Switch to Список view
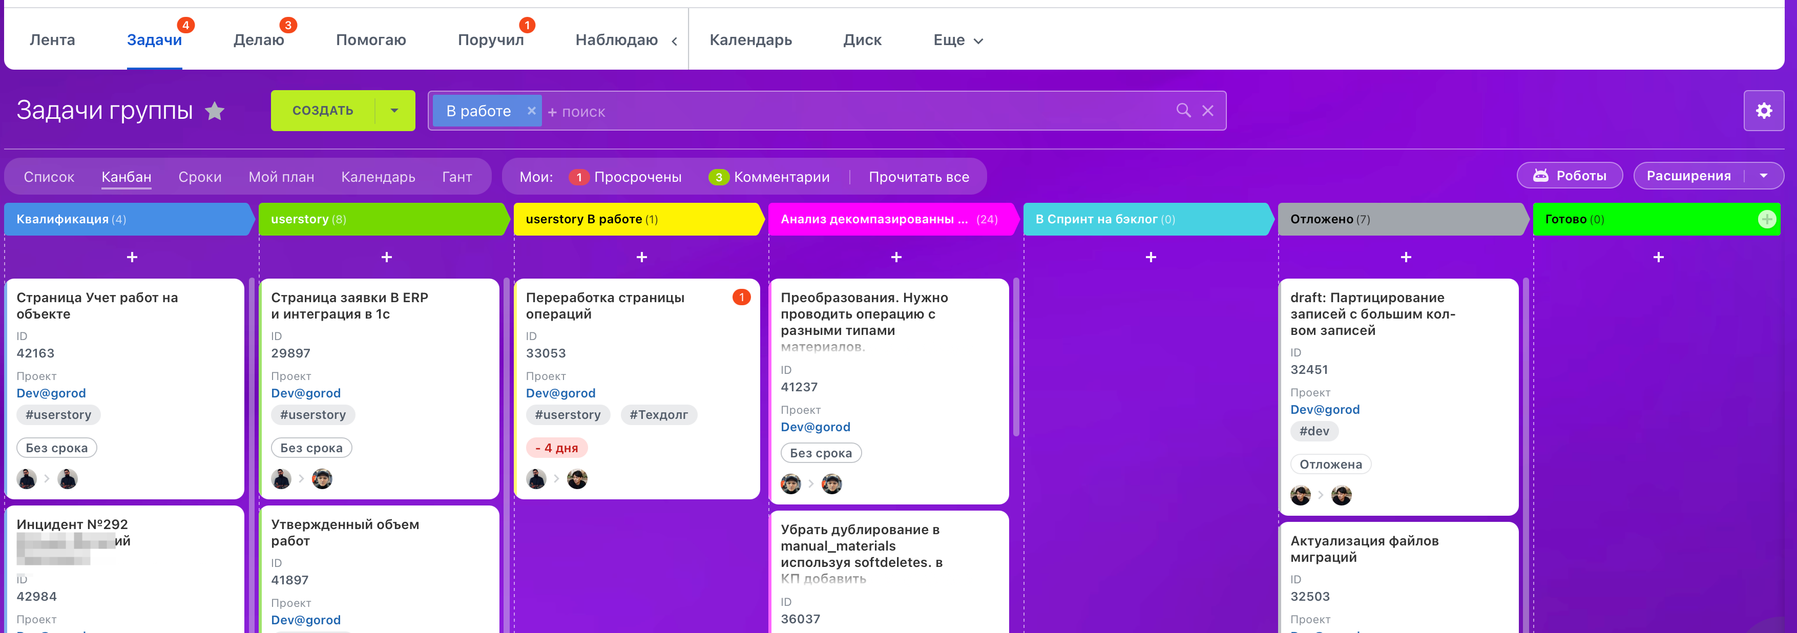This screenshot has width=1797, height=633. coord(49,177)
